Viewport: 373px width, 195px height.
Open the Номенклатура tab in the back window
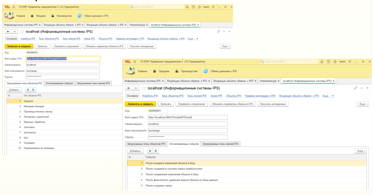(138, 25)
